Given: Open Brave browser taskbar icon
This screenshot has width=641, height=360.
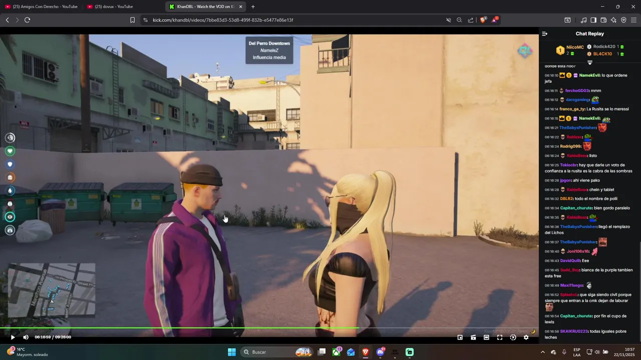Looking at the screenshot, I should point(366,352).
